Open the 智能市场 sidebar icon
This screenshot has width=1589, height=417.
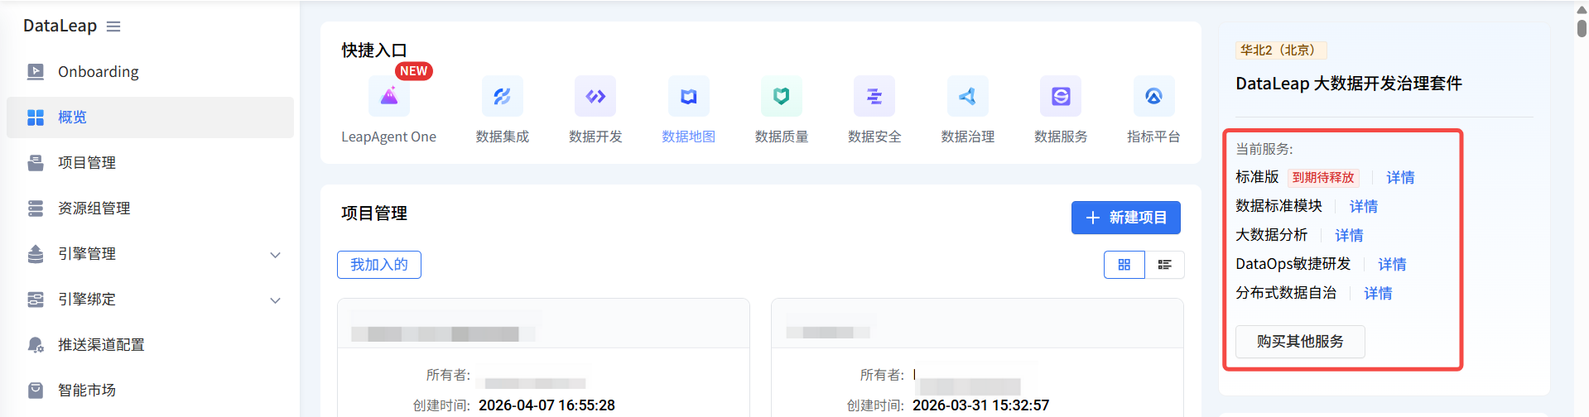click(x=36, y=391)
